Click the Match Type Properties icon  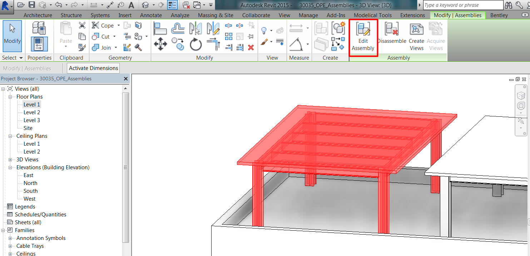[82, 47]
